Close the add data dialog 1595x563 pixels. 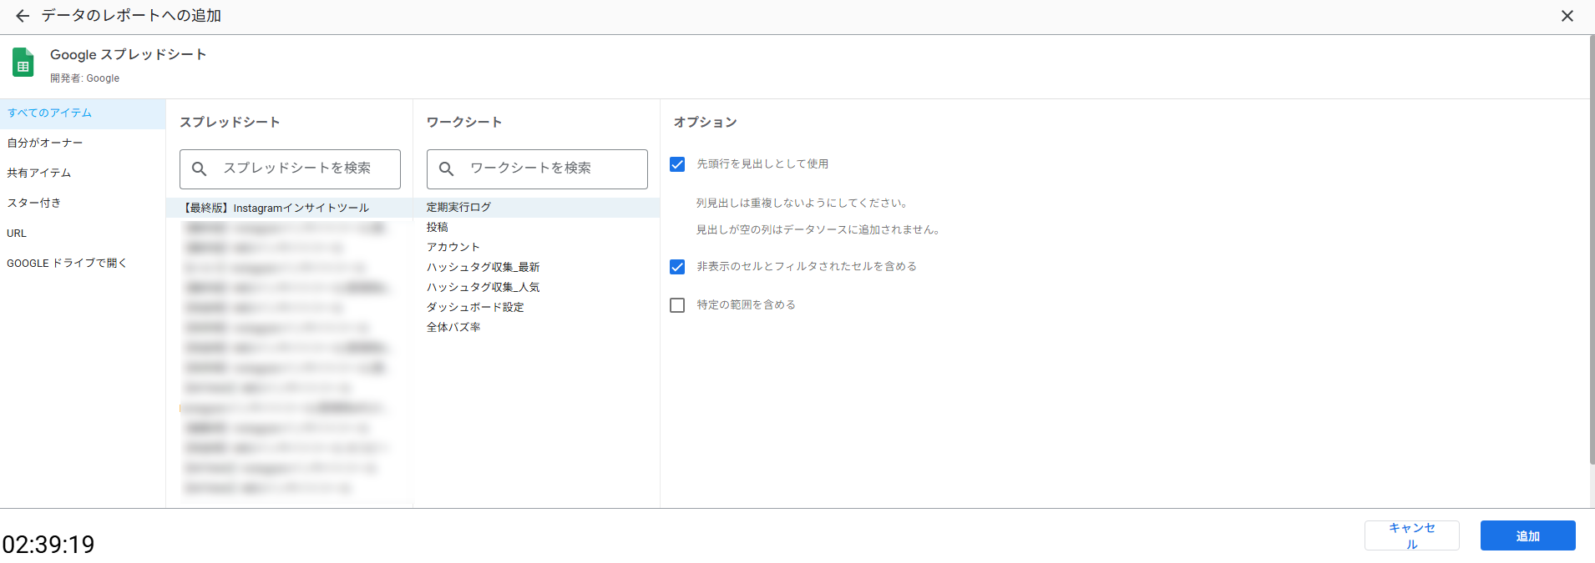(1567, 16)
